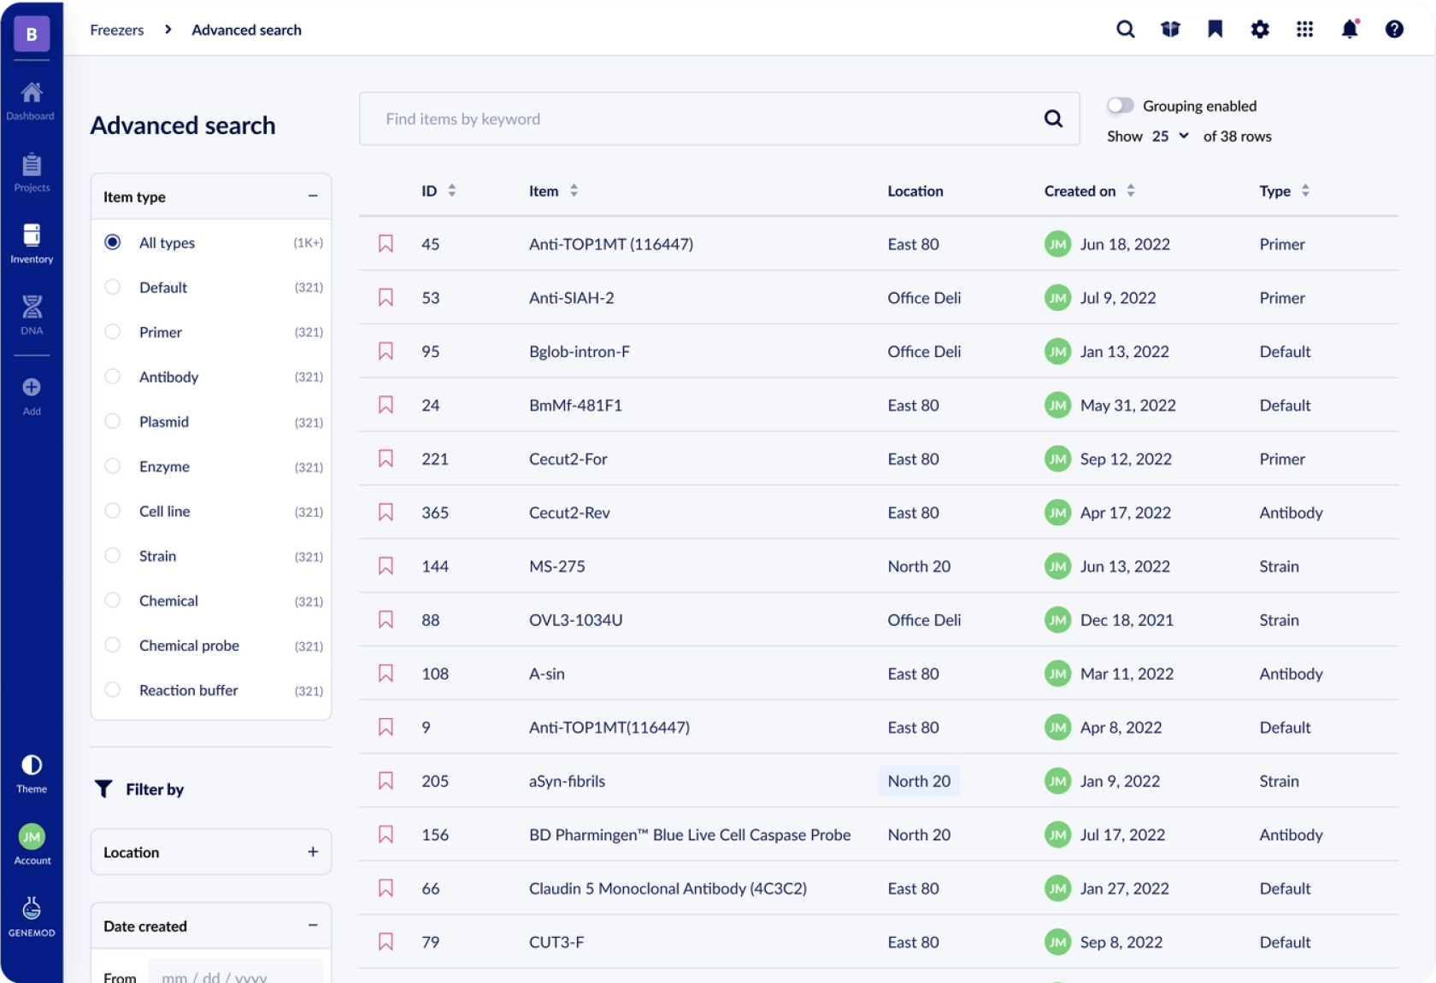Choose the Cell line item type
Screen dimensions: 1436x983
coord(113,512)
